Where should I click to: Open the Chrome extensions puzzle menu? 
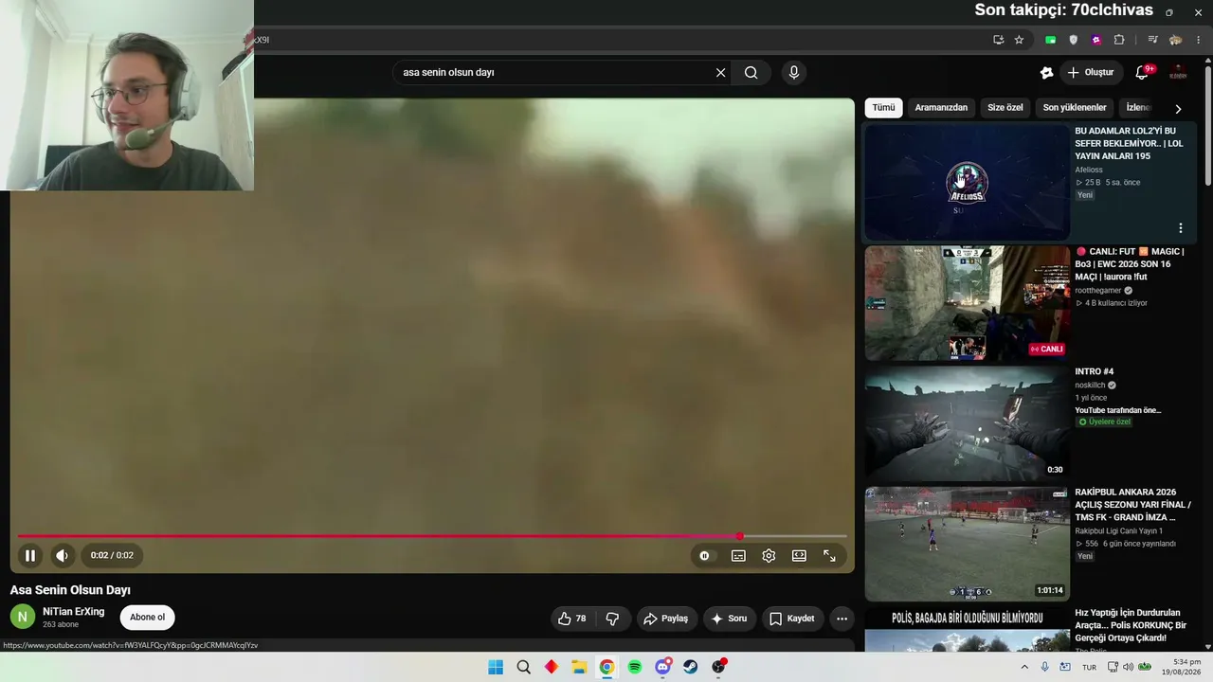[x=1119, y=40]
